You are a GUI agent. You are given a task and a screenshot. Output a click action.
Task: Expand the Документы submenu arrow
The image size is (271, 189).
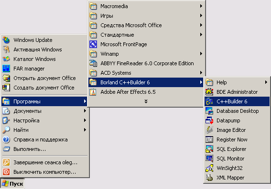(85, 111)
